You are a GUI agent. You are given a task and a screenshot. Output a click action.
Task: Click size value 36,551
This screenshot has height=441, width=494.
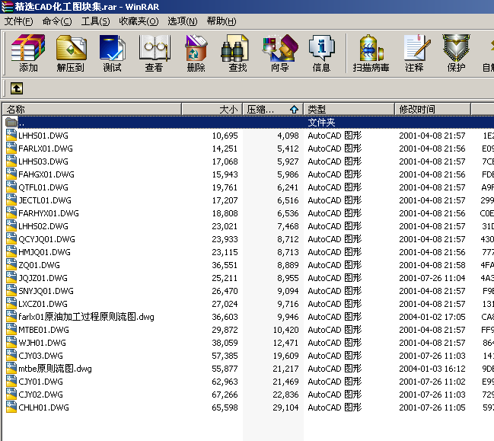[x=225, y=265]
